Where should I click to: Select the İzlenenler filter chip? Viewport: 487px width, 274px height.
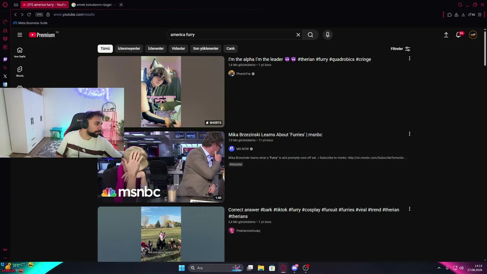coord(156,49)
